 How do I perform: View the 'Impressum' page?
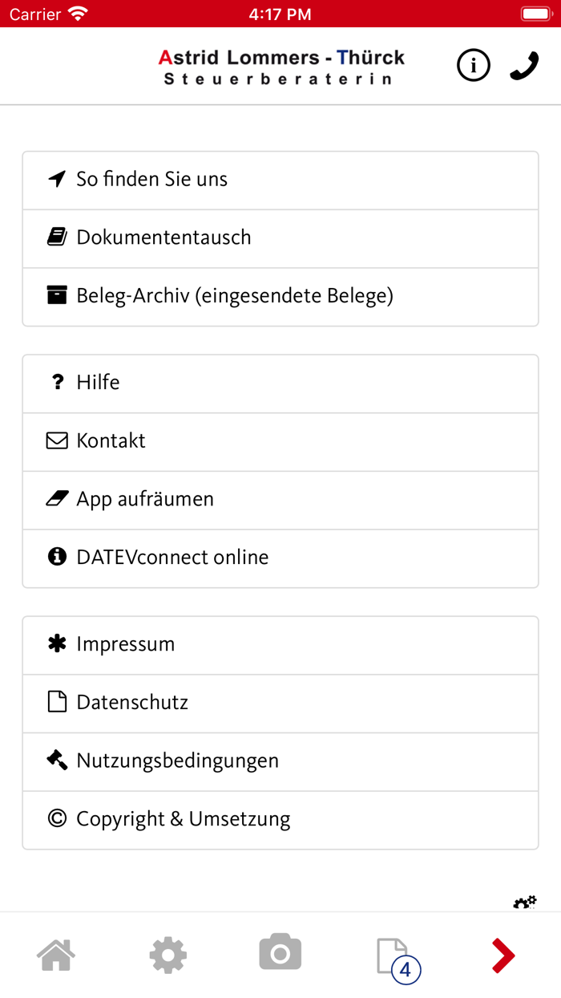point(125,643)
